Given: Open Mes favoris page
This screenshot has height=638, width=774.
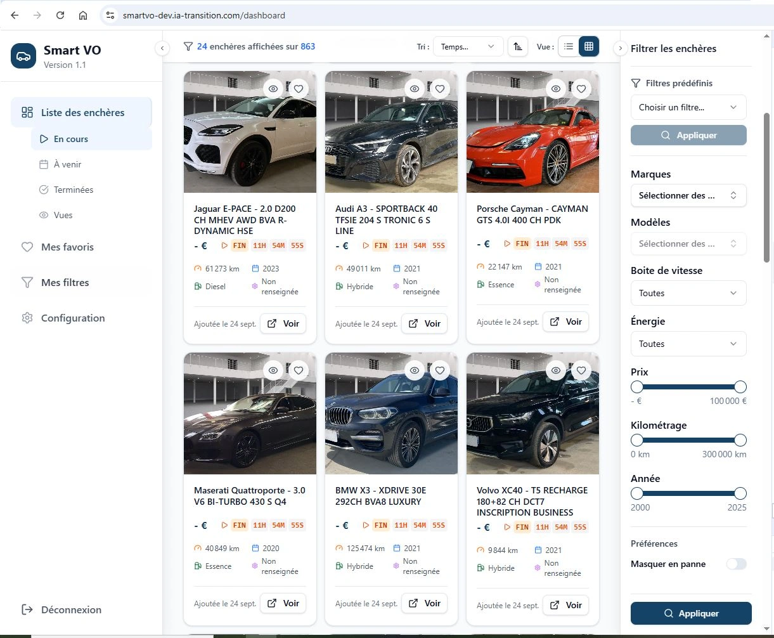Looking at the screenshot, I should (81, 247).
